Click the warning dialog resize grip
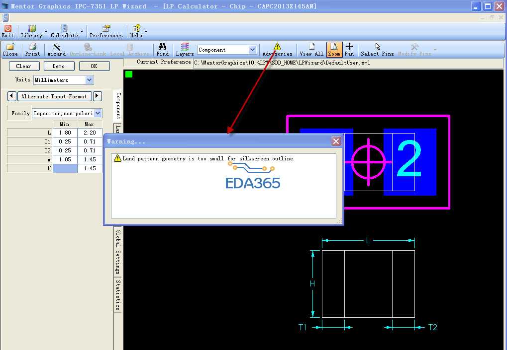Screen dimensions: 507x350 pyautogui.click(x=339, y=221)
